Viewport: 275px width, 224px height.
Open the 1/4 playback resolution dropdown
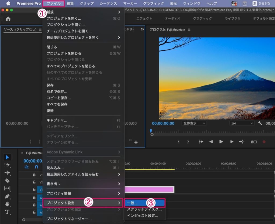point(242,123)
